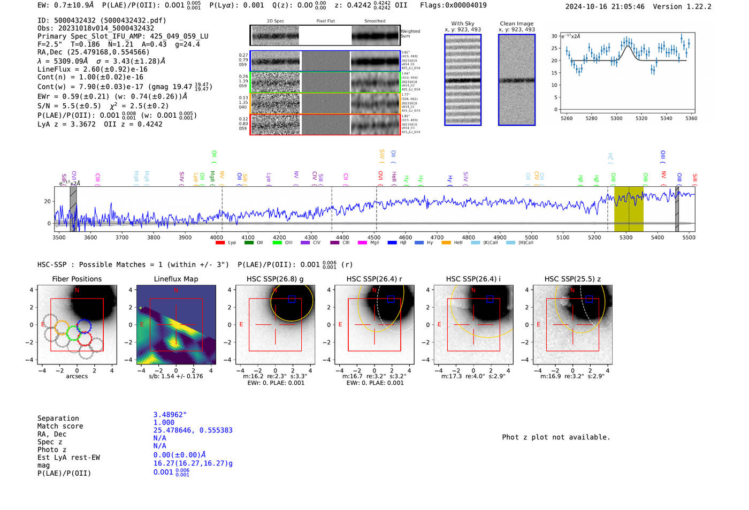Click the Q(z): 0.00 header text
Screen dimensions: 749x510
pyautogui.click(x=299, y=5)
